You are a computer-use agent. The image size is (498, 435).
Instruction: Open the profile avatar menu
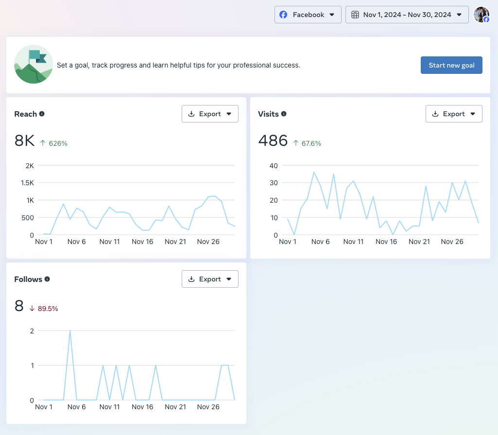coord(481,15)
